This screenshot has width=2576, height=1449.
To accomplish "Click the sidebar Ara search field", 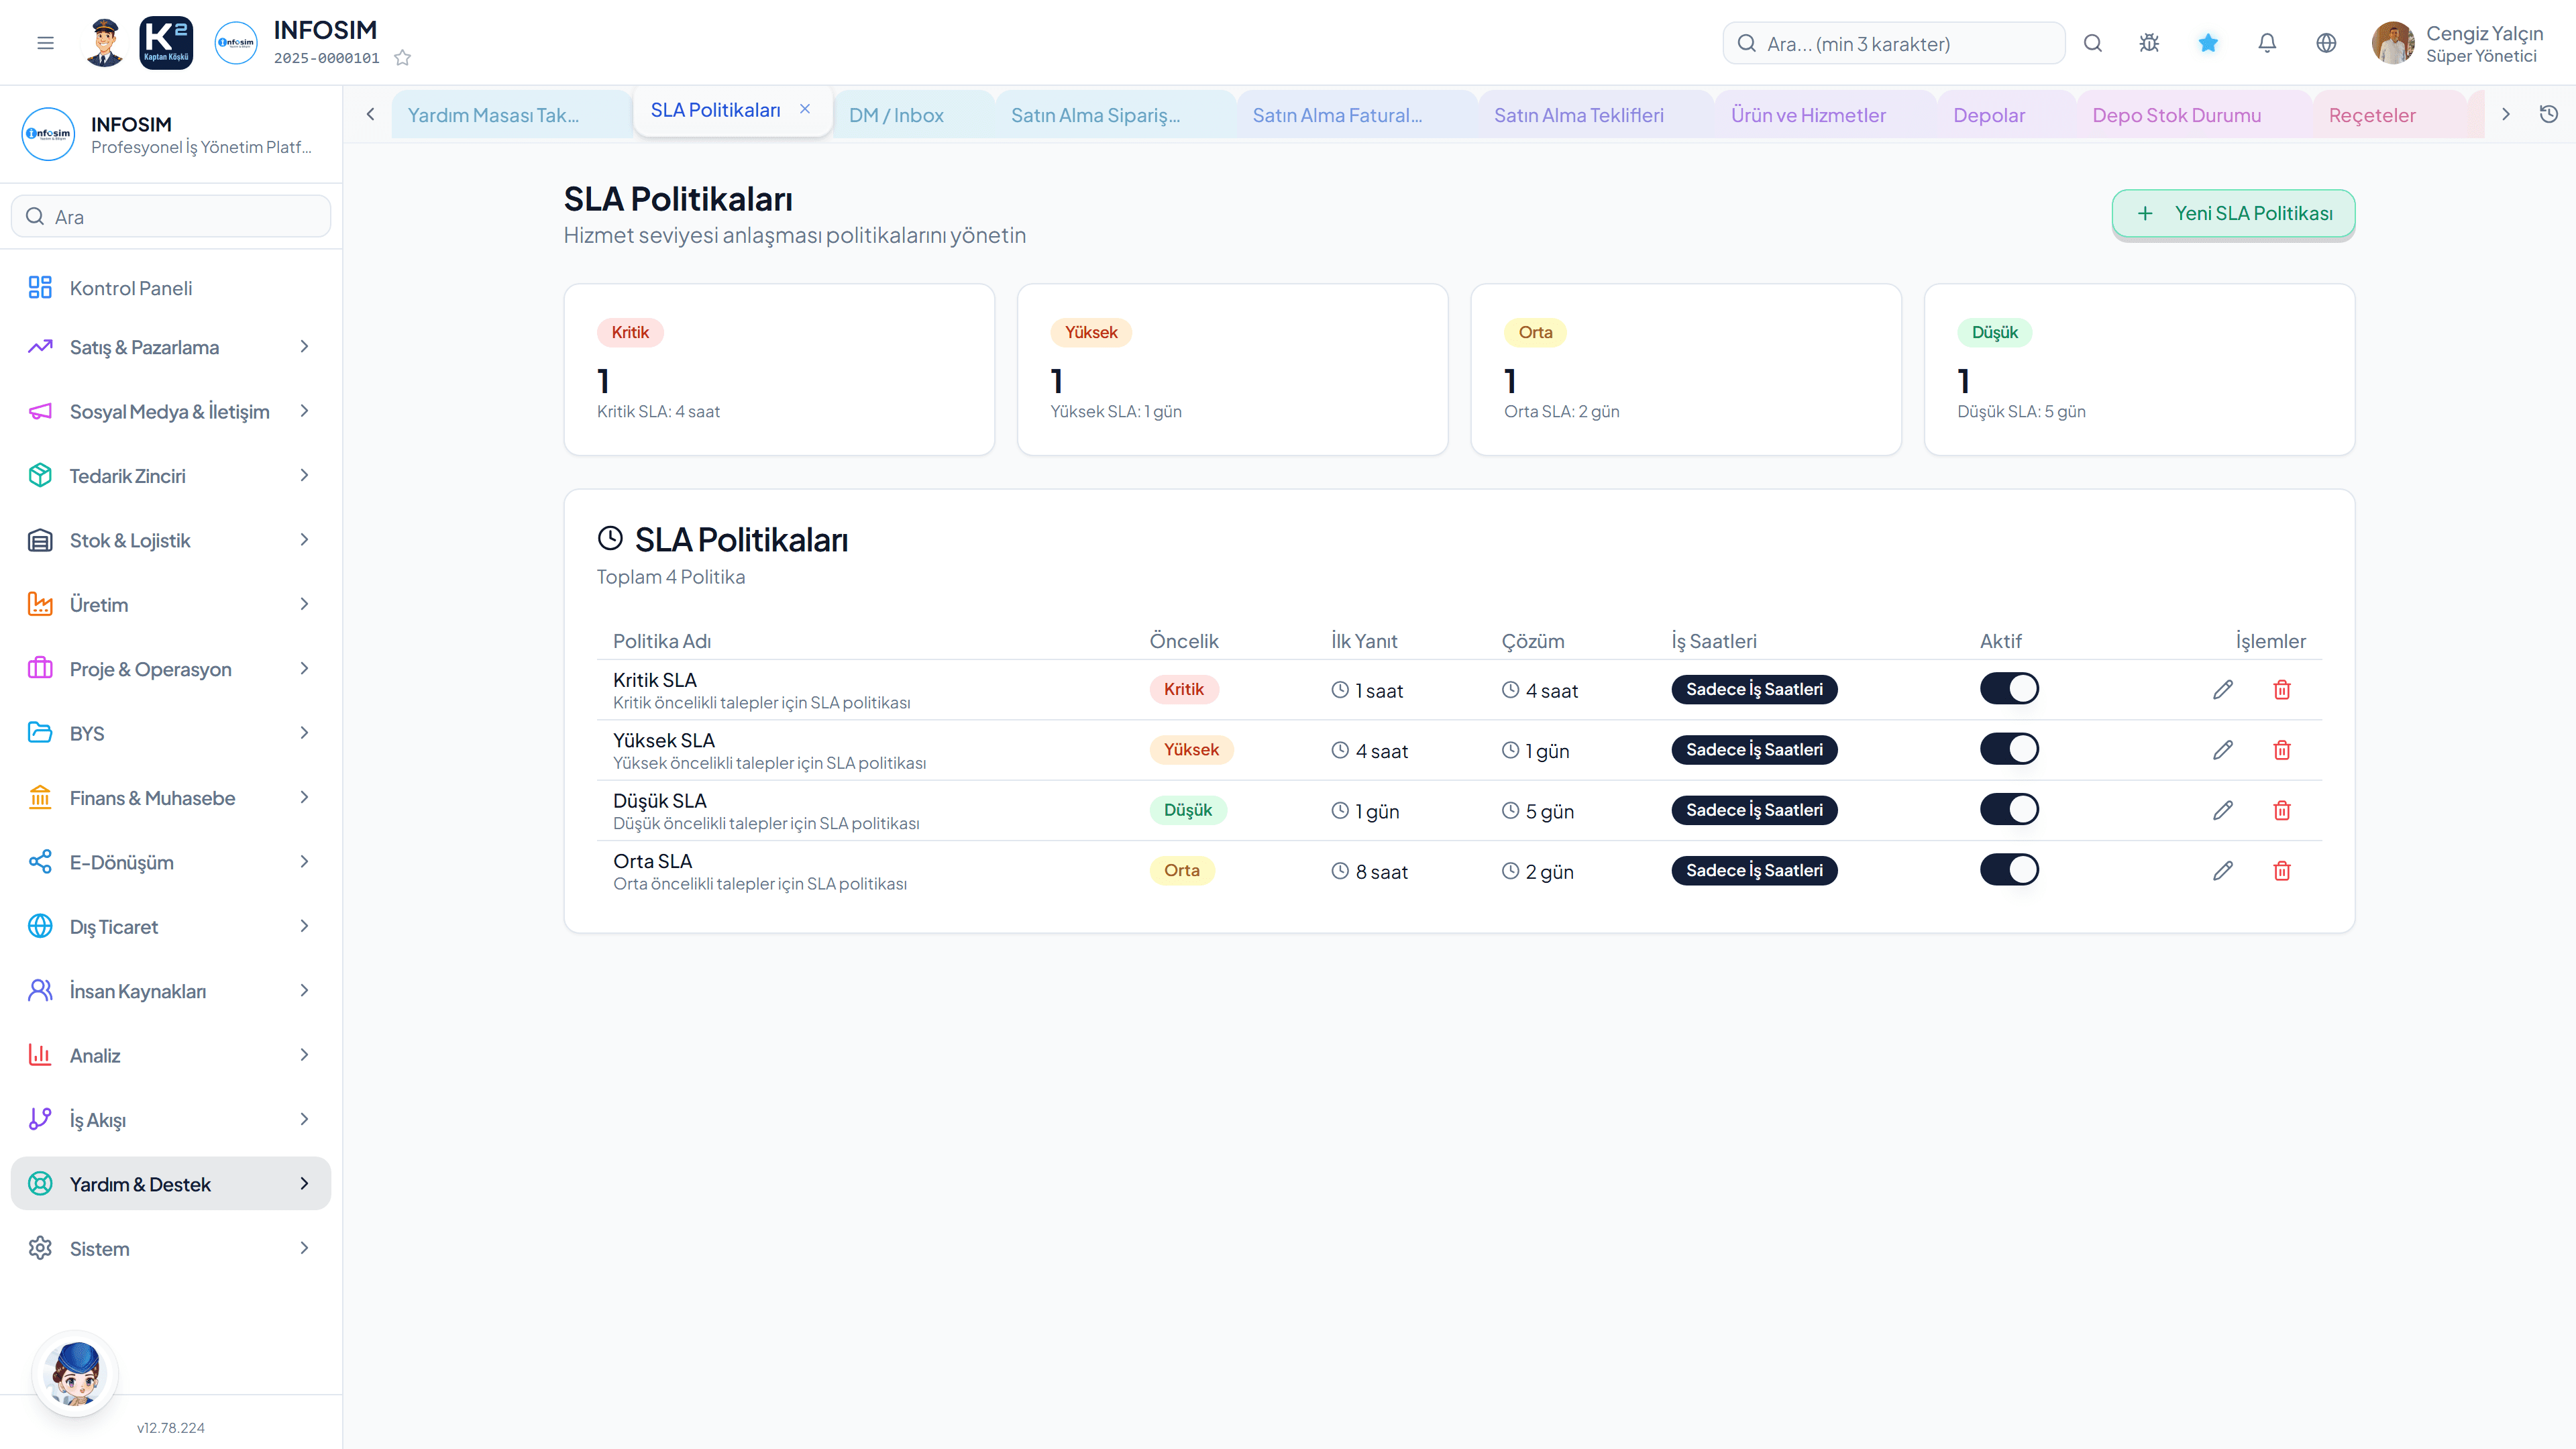I will tap(171, 216).
